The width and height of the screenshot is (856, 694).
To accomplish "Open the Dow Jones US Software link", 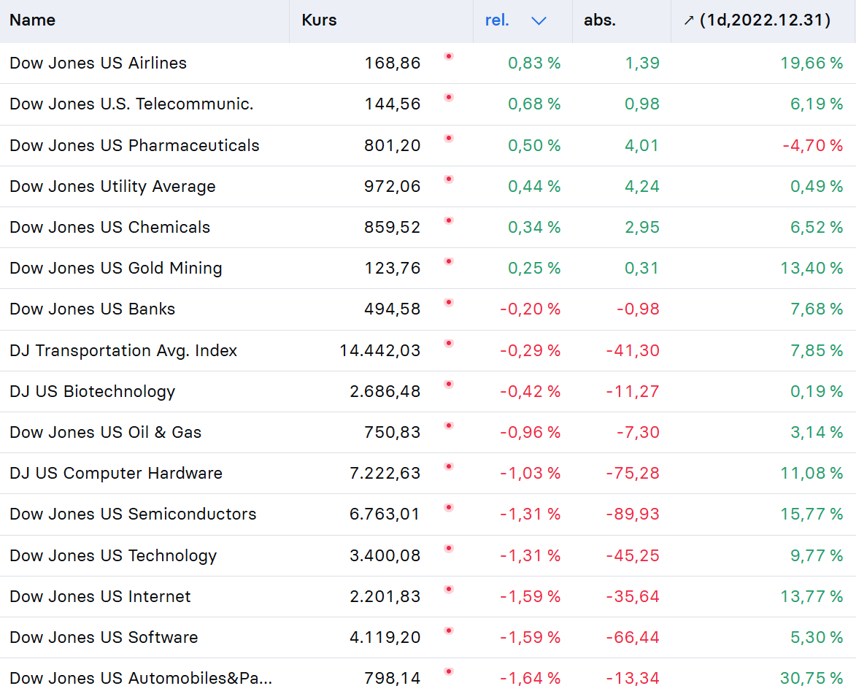I will coord(104,637).
